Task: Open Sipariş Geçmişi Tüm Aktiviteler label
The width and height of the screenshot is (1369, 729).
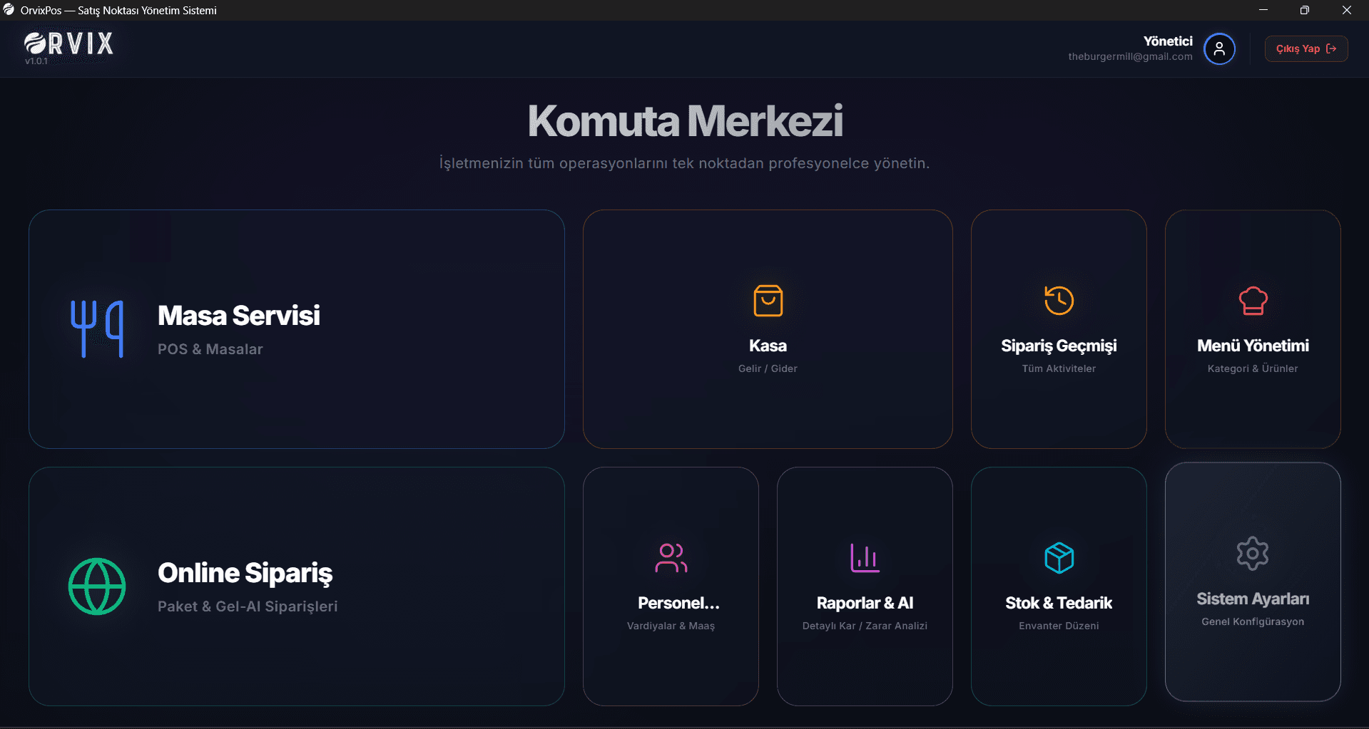Action: pyautogui.click(x=1059, y=368)
